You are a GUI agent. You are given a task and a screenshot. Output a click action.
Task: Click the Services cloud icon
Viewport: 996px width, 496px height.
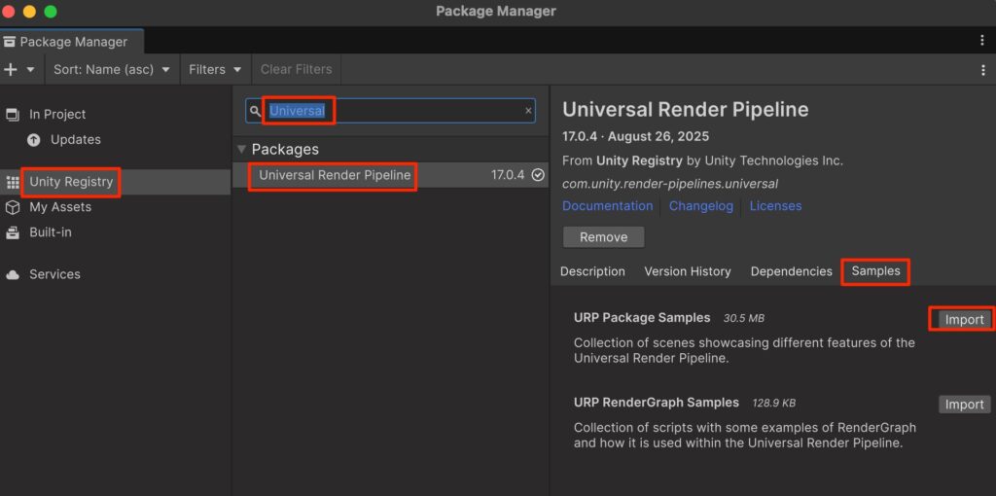(x=12, y=275)
